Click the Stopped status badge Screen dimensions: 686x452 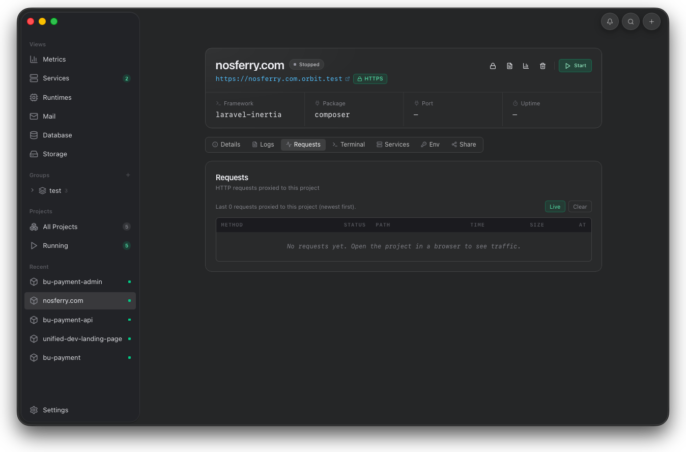tap(306, 65)
